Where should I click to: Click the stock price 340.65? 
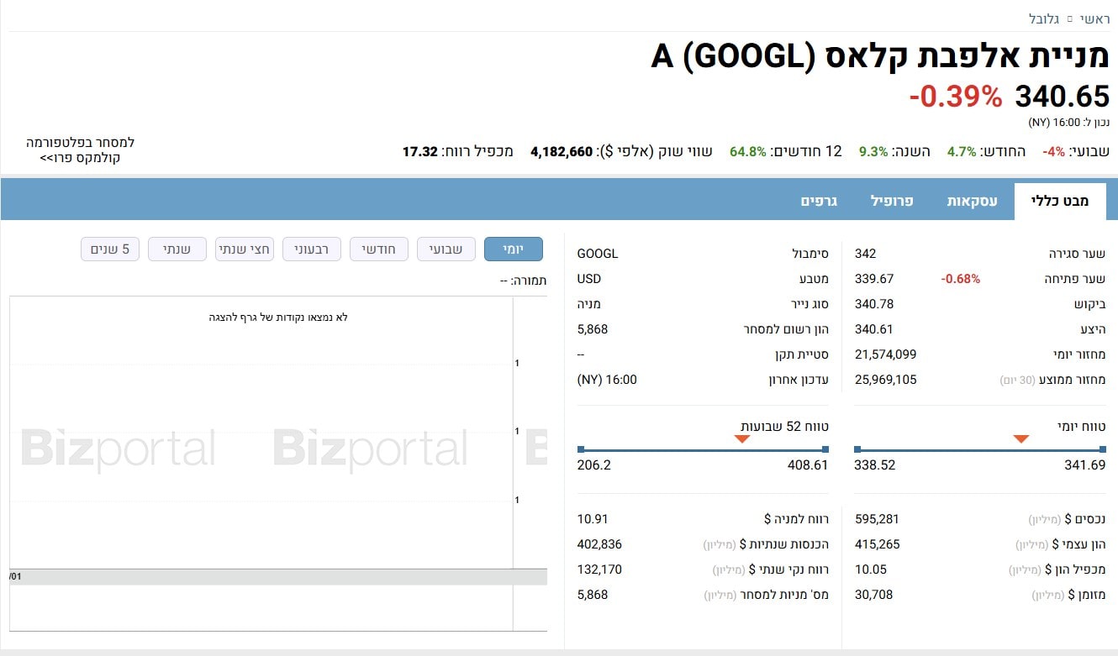click(x=1063, y=97)
